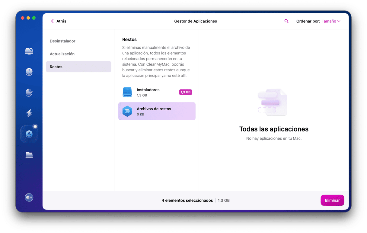Click the 'Restos' panel heading
The width and height of the screenshot is (367, 233).
[129, 40]
